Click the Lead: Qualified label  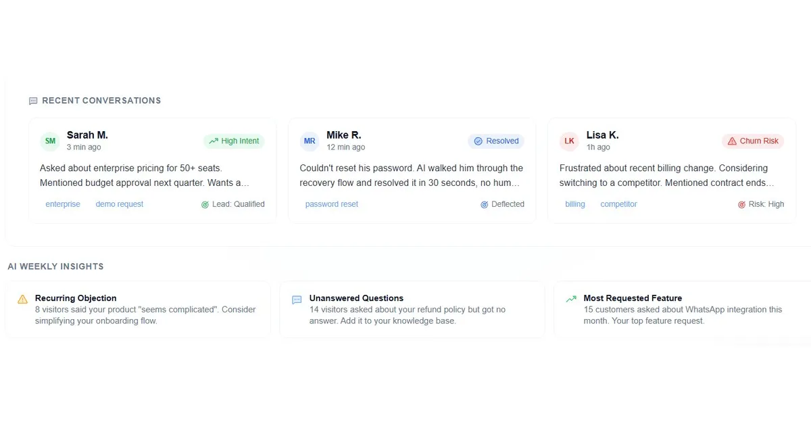coord(239,204)
